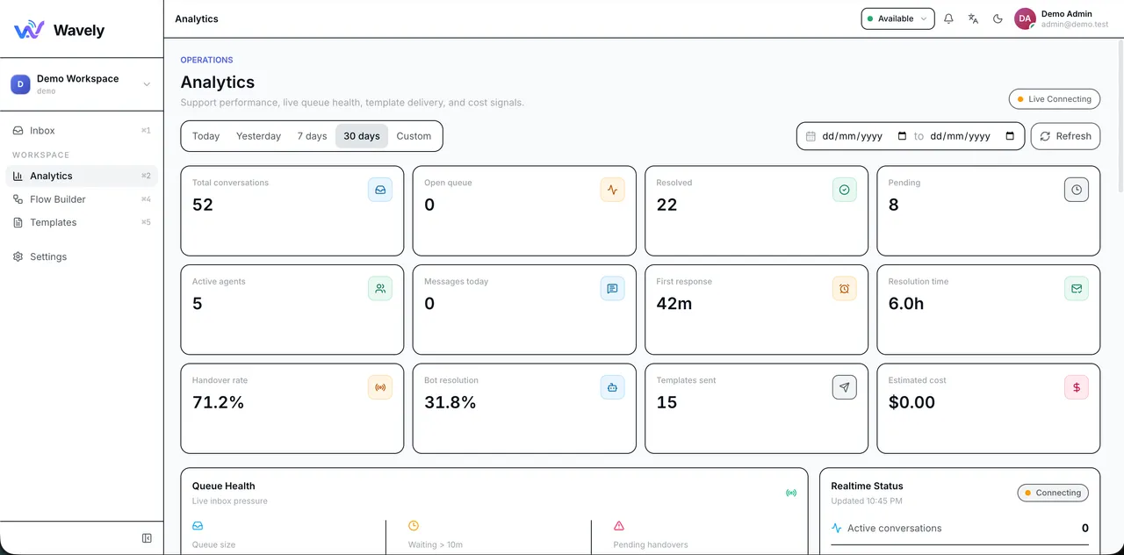Image resolution: width=1124 pixels, height=555 pixels.
Task: Open Settings in the sidebar
Action: pyautogui.click(x=82, y=256)
